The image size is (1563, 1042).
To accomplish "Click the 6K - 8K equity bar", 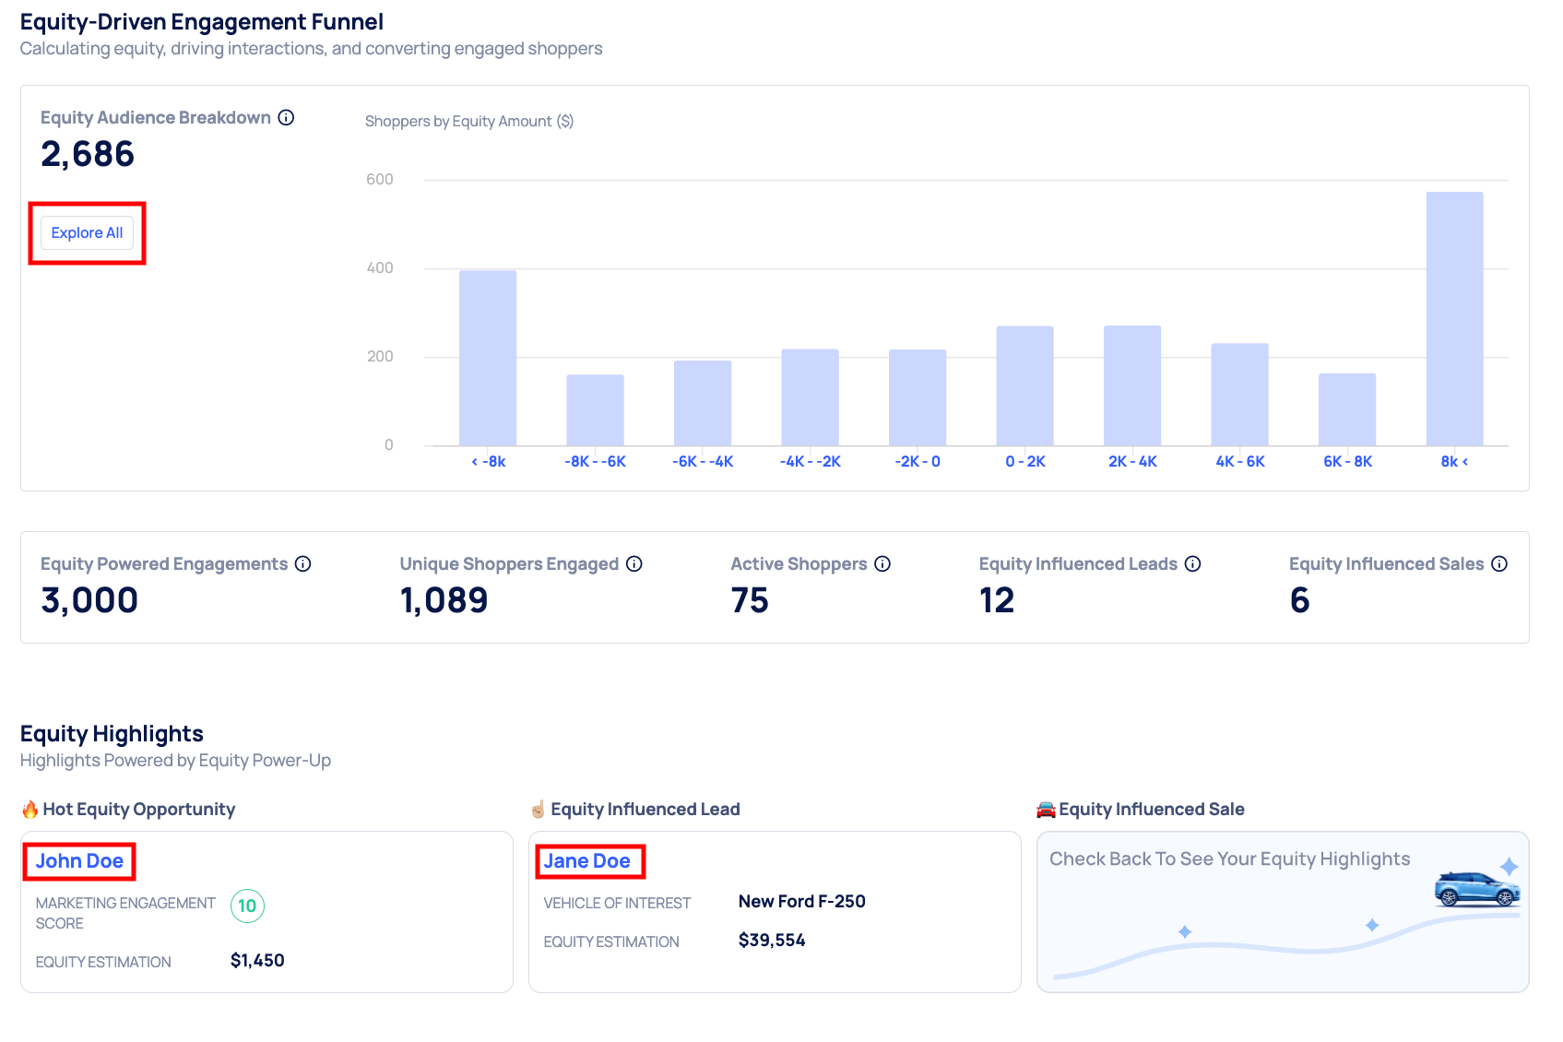I will [1347, 409].
